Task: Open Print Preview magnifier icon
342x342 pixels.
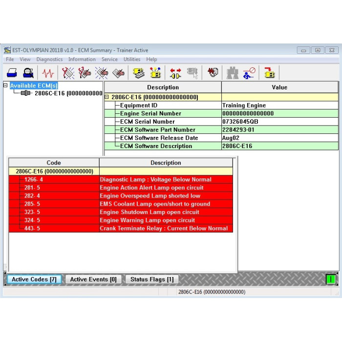Action: (x=28, y=73)
